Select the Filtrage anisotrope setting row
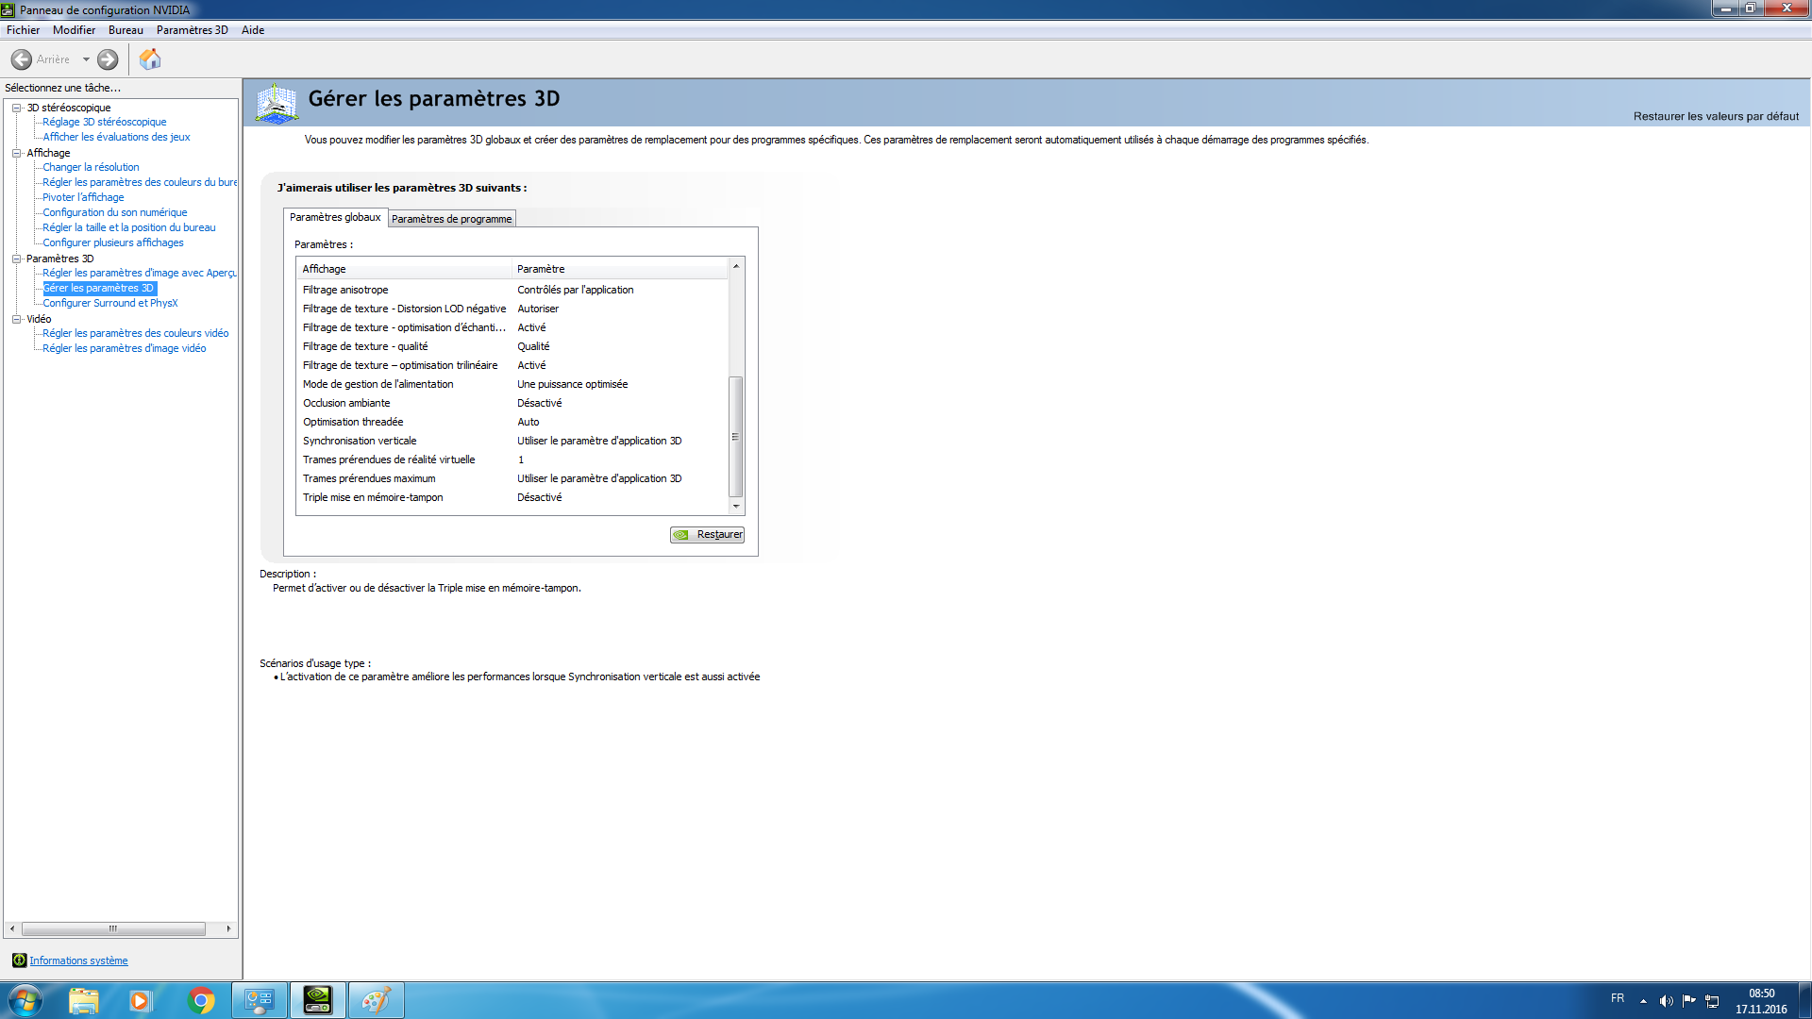Screen dimensions: 1812x1019 coord(513,290)
